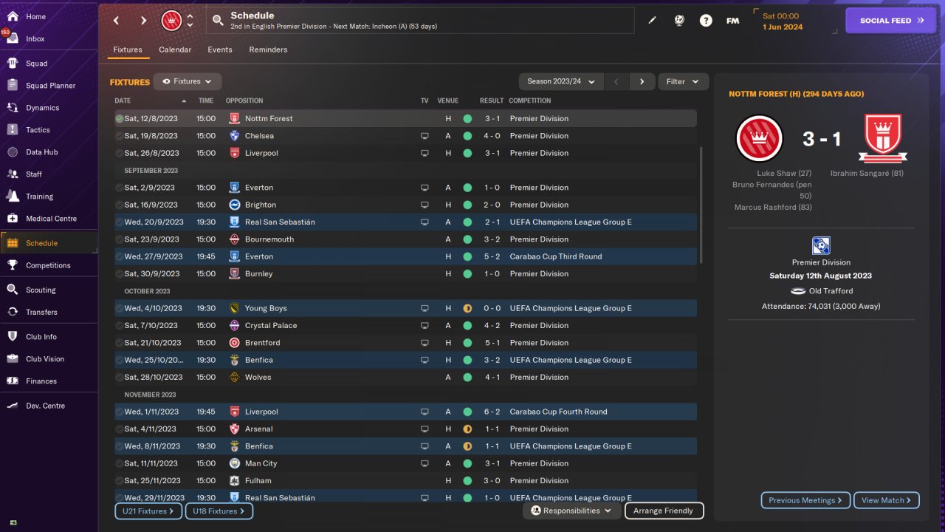
Task: Click the fixtures list vertical scrollbar
Action: click(701, 205)
